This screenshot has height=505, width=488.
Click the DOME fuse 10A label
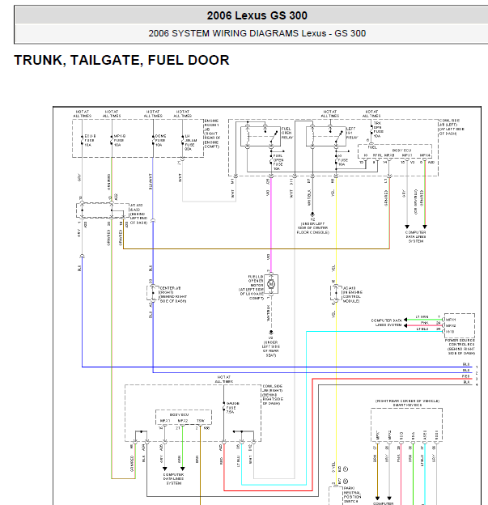click(x=161, y=141)
